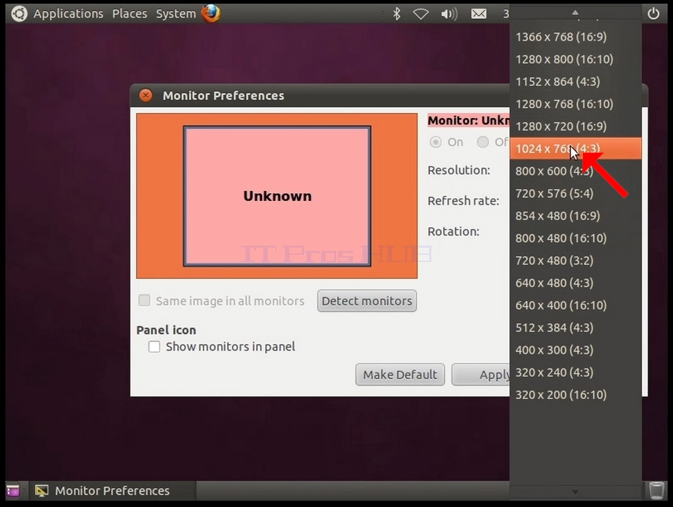Open the mail envelope indicator
Viewport: 673px width, 507px height.
click(479, 14)
